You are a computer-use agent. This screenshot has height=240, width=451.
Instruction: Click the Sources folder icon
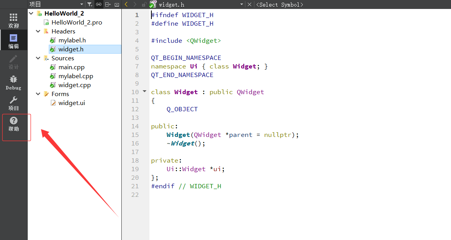[x=46, y=58]
